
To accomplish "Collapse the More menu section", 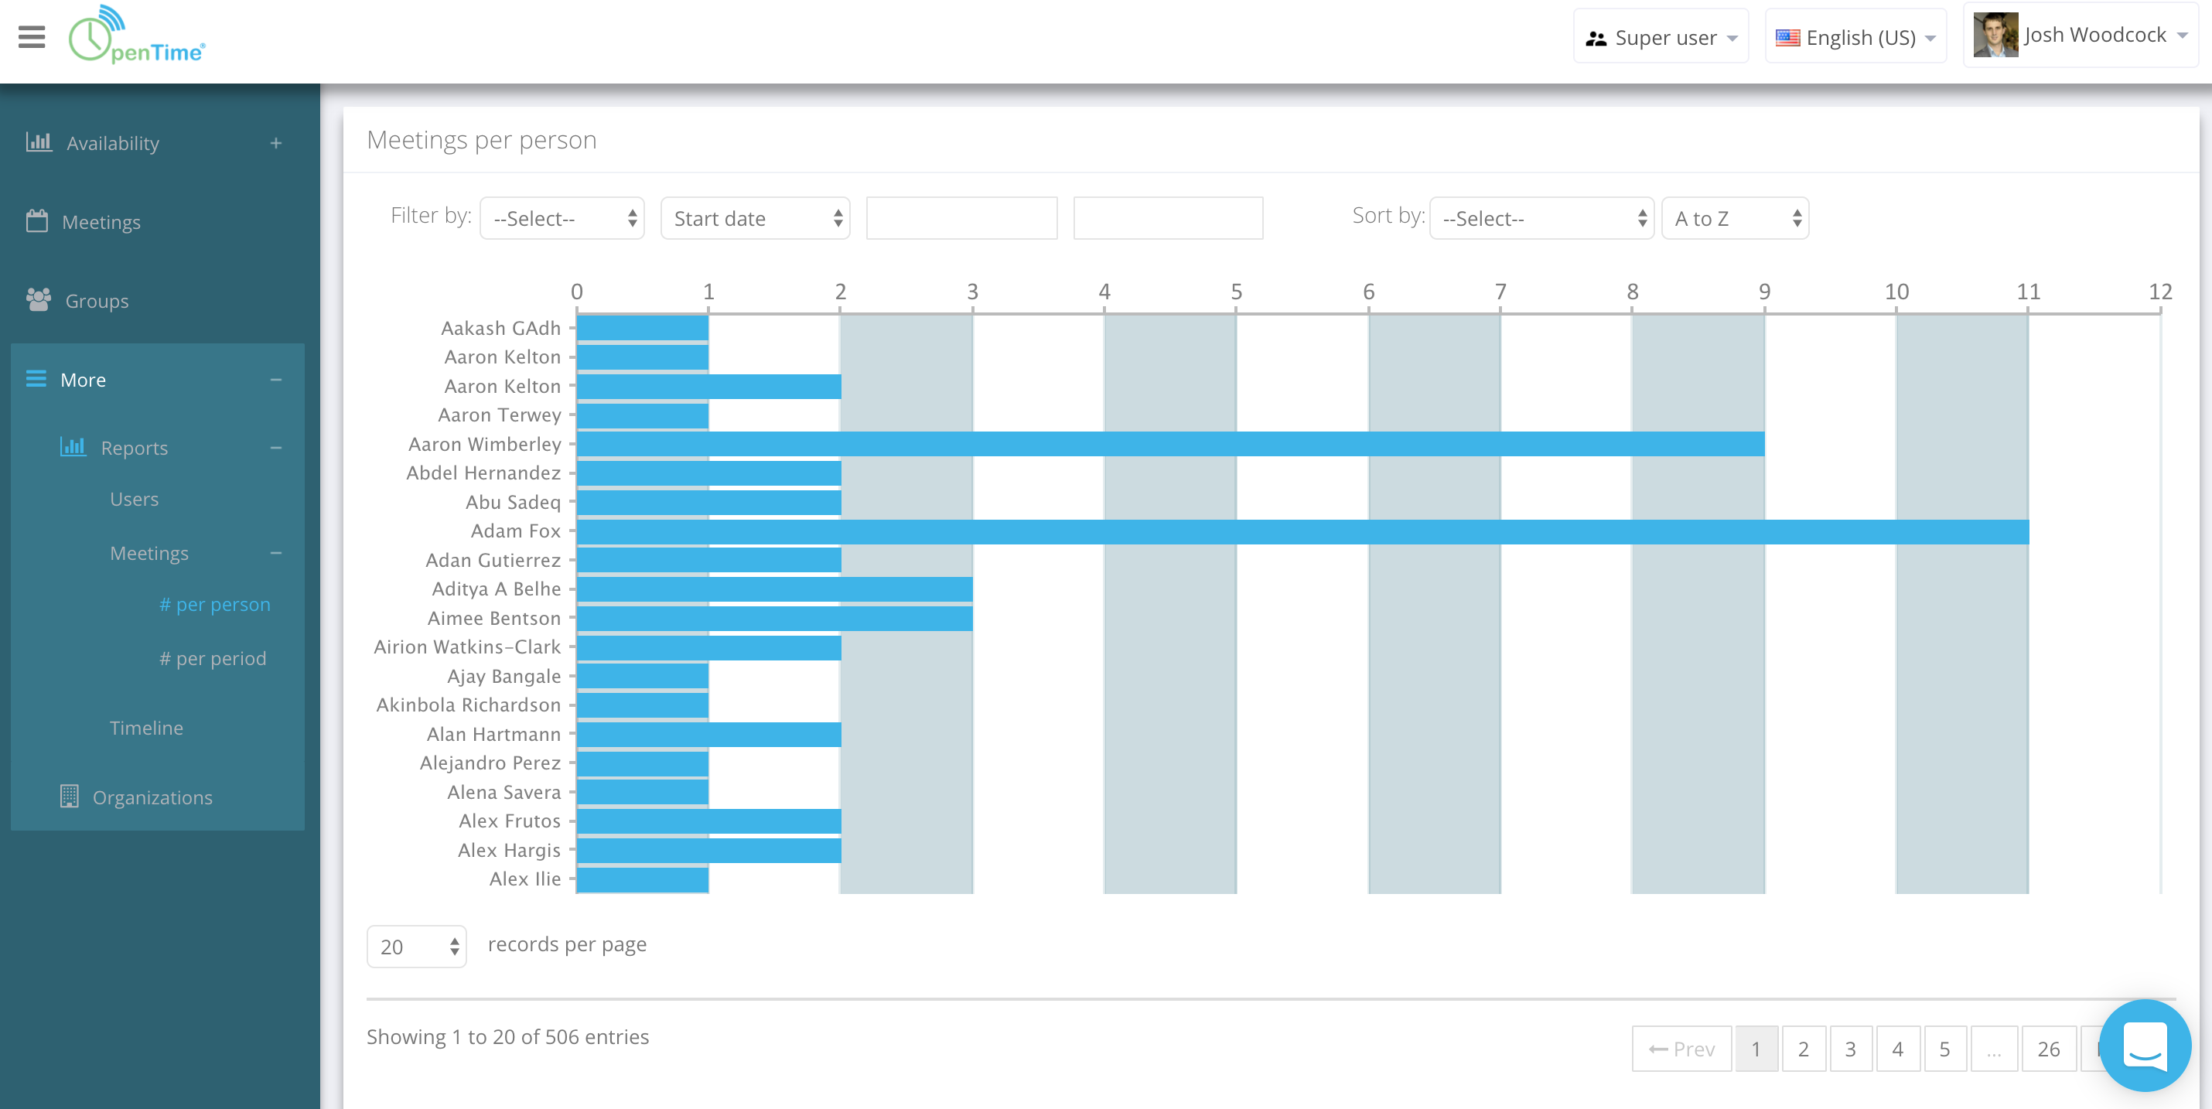I will pos(275,380).
